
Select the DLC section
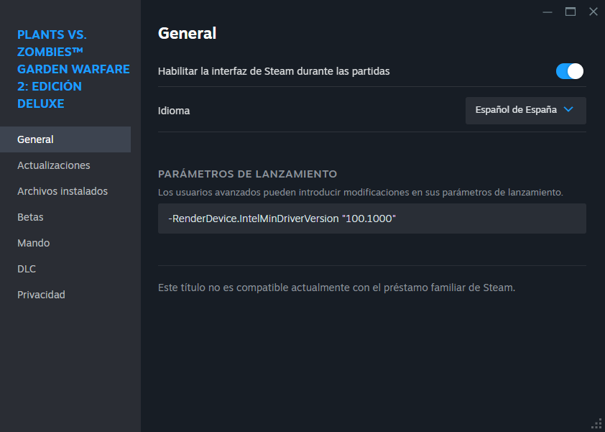pos(65,269)
